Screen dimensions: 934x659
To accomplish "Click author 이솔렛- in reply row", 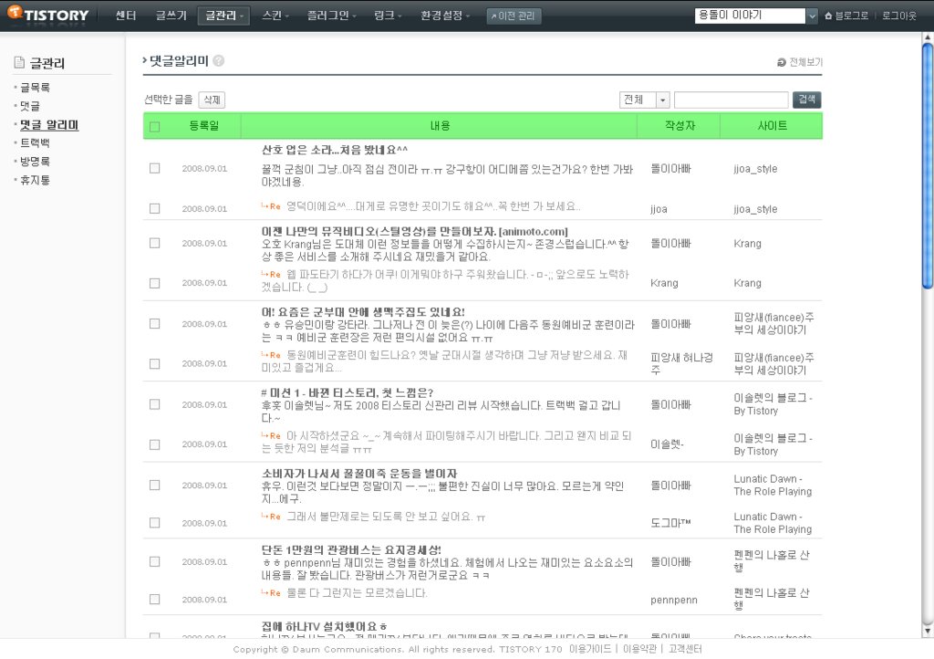I will [x=667, y=445].
